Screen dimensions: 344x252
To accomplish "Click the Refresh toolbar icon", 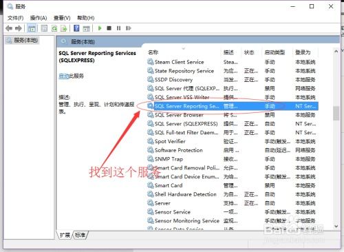I will click(54, 28).
